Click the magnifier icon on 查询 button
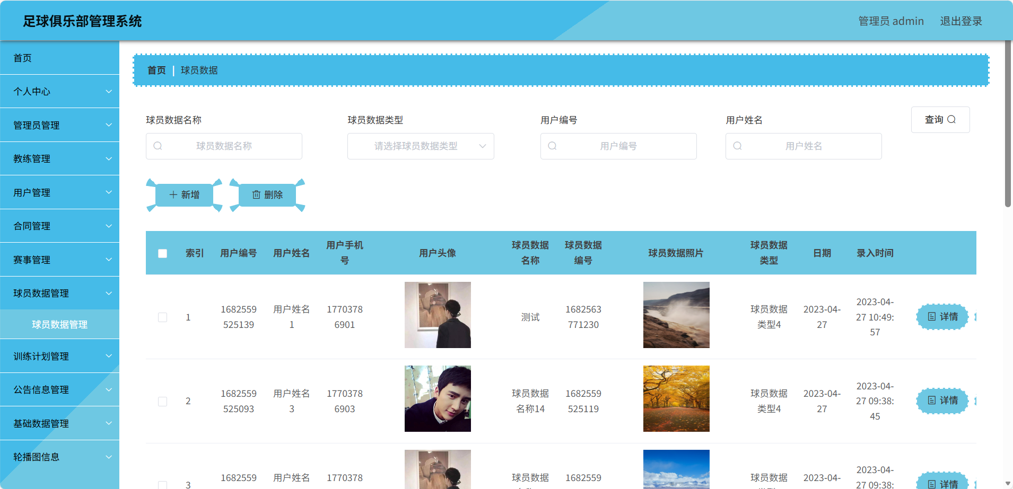Screen dimensions: 1013x489 [951, 120]
